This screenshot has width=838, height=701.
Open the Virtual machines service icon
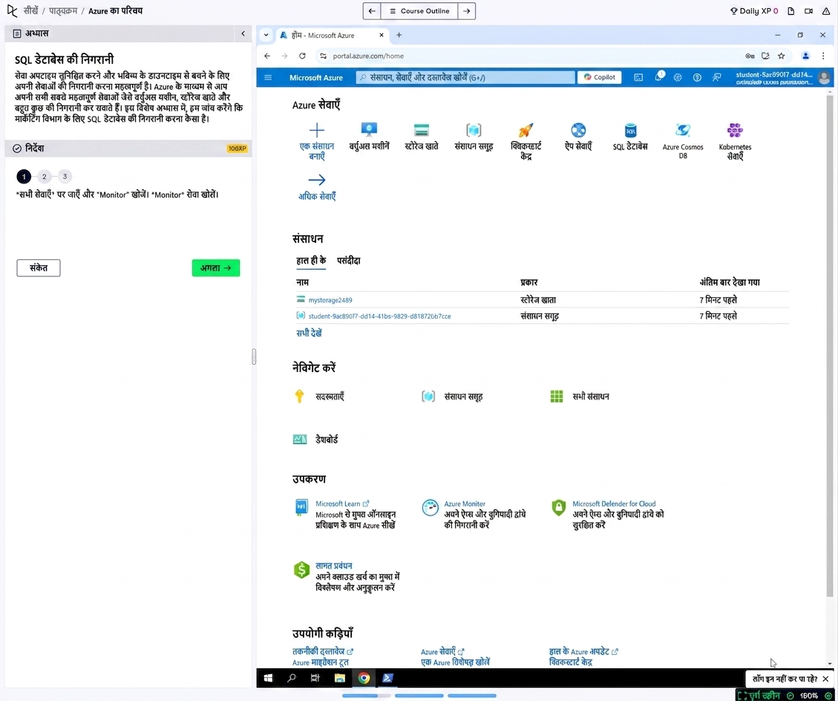coord(369,130)
